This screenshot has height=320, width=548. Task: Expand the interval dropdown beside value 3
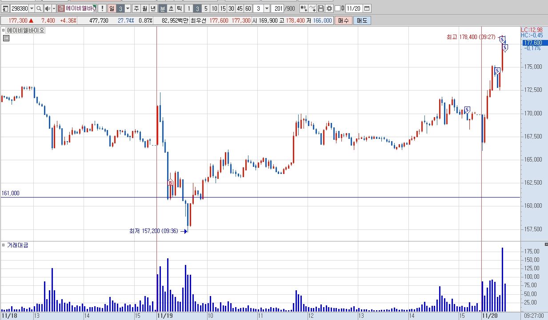coord(267,8)
